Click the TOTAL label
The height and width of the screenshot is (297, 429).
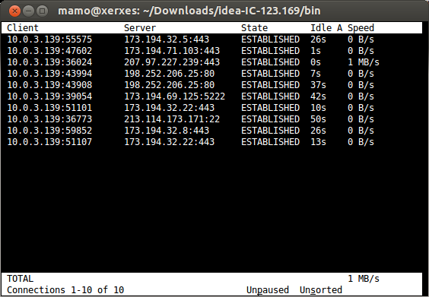tap(20, 279)
